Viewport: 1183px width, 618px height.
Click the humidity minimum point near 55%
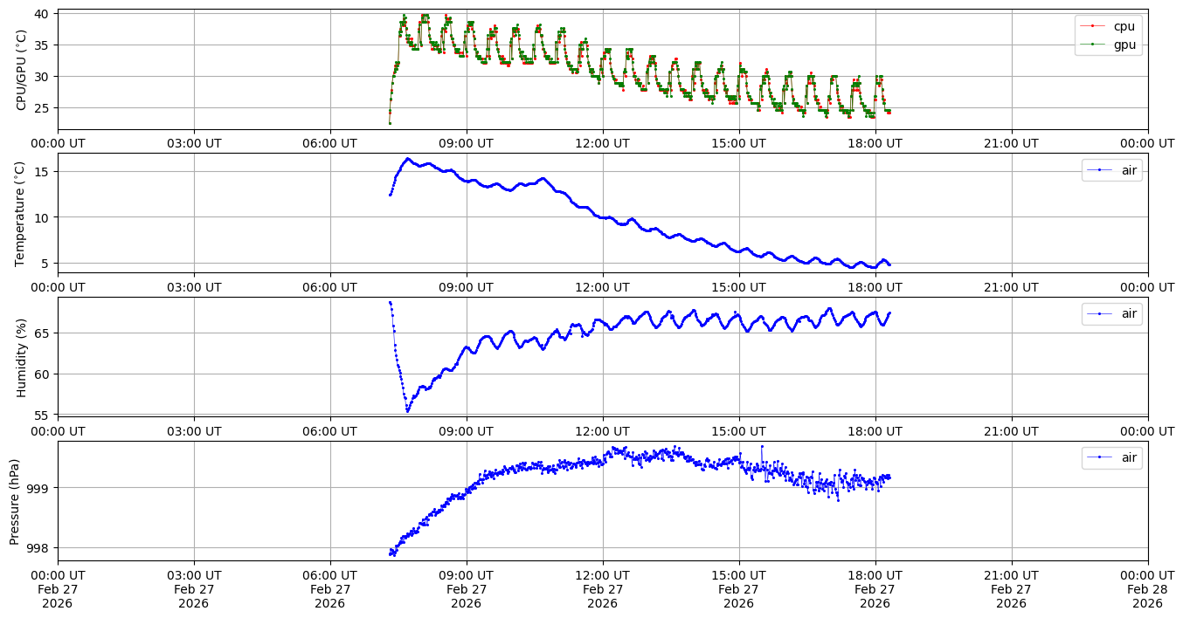(407, 410)
